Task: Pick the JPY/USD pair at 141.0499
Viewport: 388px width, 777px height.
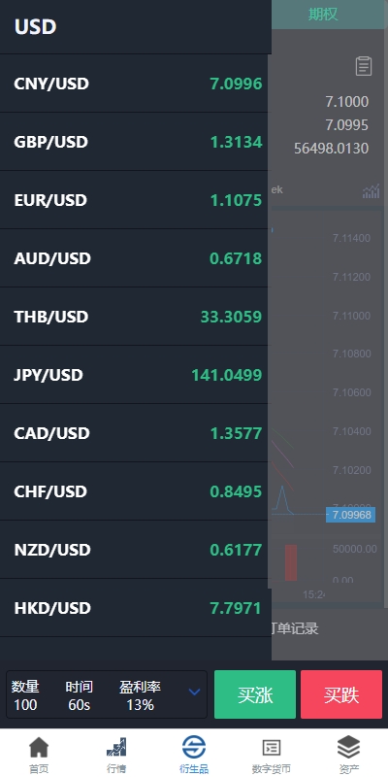Action: coord(136,375)
